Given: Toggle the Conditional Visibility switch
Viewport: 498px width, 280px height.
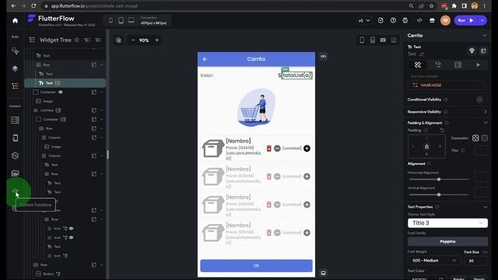Looking at the screenshot, I should 480,100.
